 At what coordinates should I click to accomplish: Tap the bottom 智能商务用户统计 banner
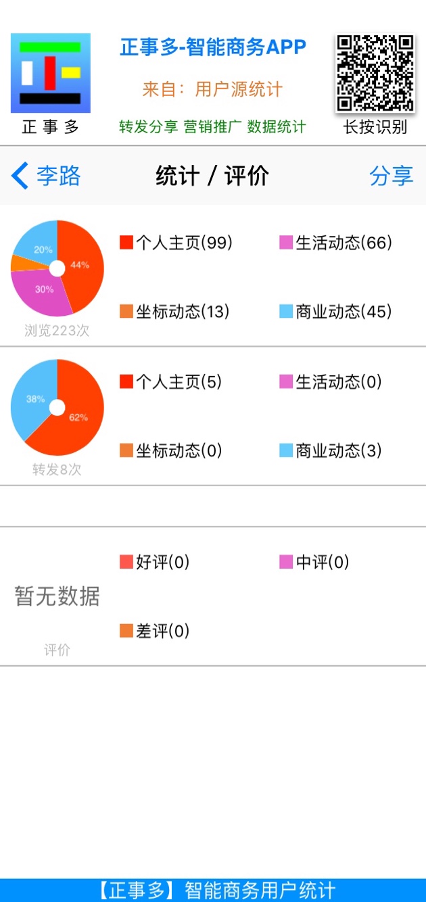pyautogui.click(x=213, y=890)
